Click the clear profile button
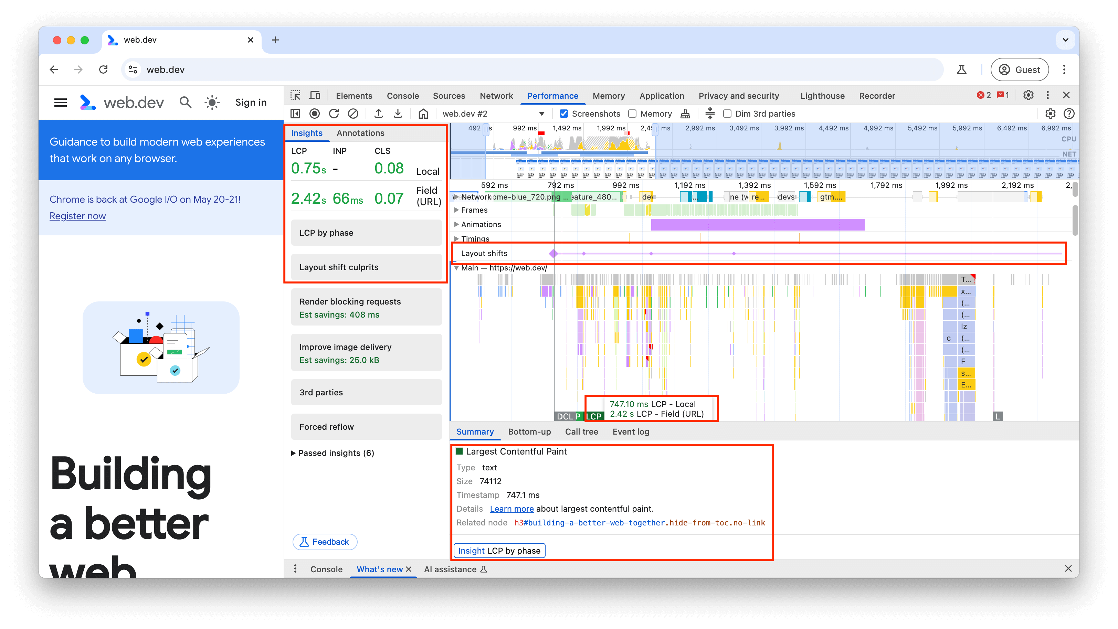This screenshot has height=629, width=1118. (x=353, y=114)
